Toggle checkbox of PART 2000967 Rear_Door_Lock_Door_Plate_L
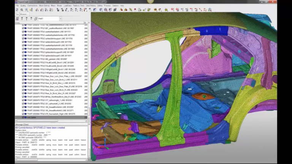The width and height of the screenshot is (292, 164). click(23, 76)
